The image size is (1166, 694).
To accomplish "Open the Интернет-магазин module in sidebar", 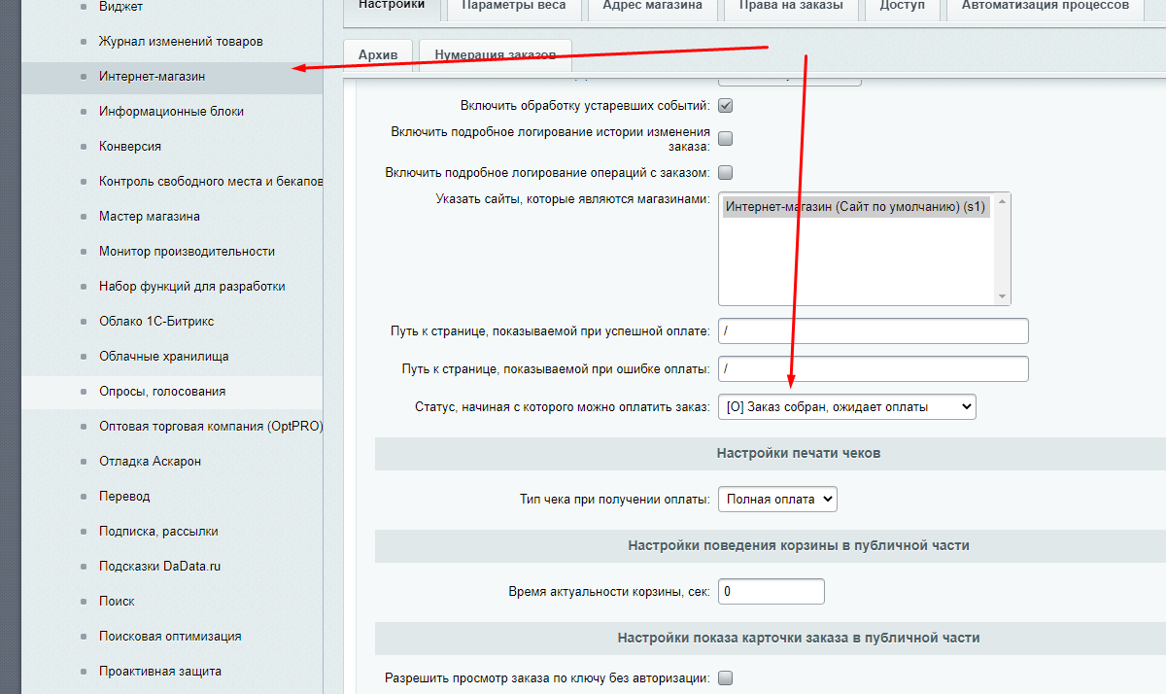I will pyautogui.click(x=151, y=77).
